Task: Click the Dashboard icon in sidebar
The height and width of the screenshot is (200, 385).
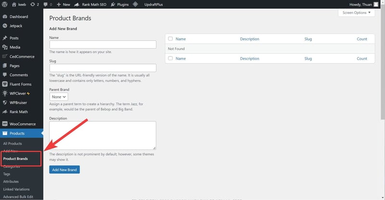Action: (5, 16)
